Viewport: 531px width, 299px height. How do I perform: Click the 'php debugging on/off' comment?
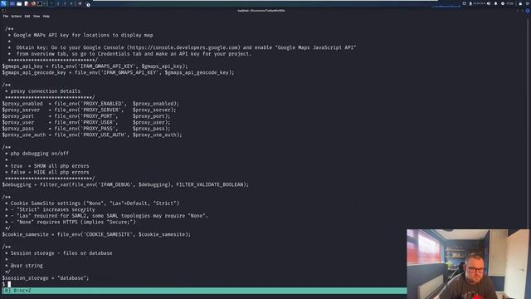[40, 153]
